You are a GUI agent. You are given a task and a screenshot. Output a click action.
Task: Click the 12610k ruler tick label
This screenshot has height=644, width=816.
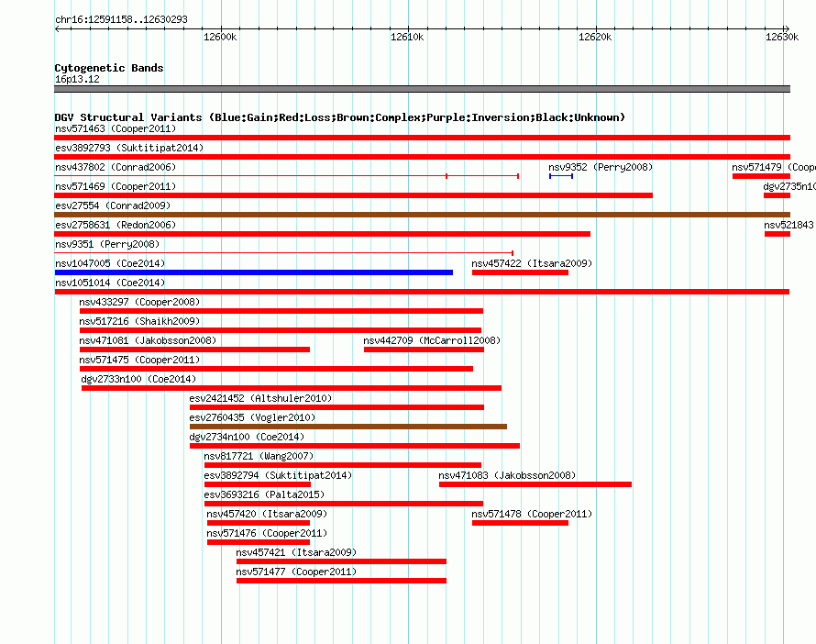pyautogui.click(x=407, y=37)
